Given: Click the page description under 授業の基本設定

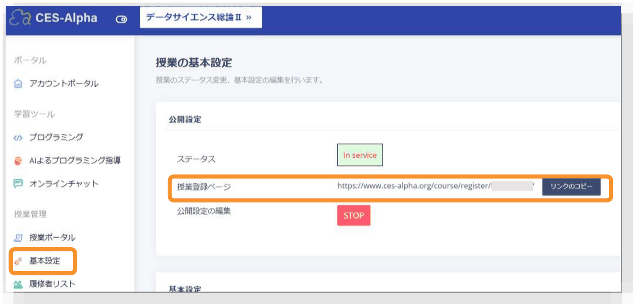Looking at the screenshot, I should [x=239, y=80].
